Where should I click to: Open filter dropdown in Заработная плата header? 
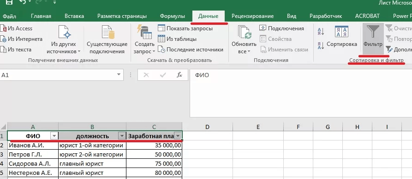[178, 136]
